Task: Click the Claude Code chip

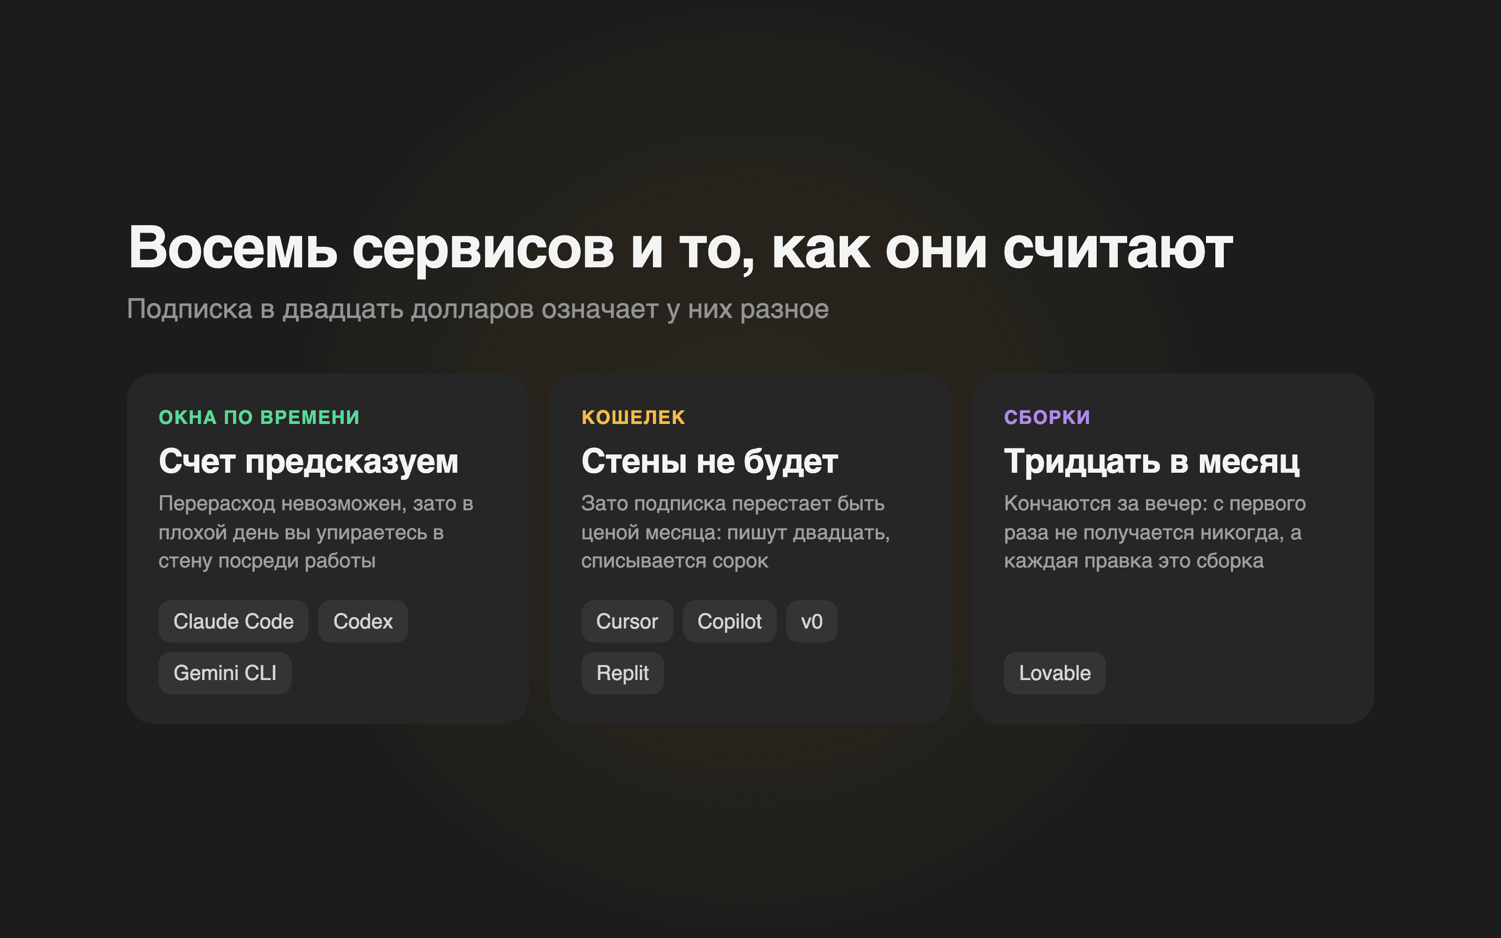Action: pyautogui.click(x=233, y=621)
